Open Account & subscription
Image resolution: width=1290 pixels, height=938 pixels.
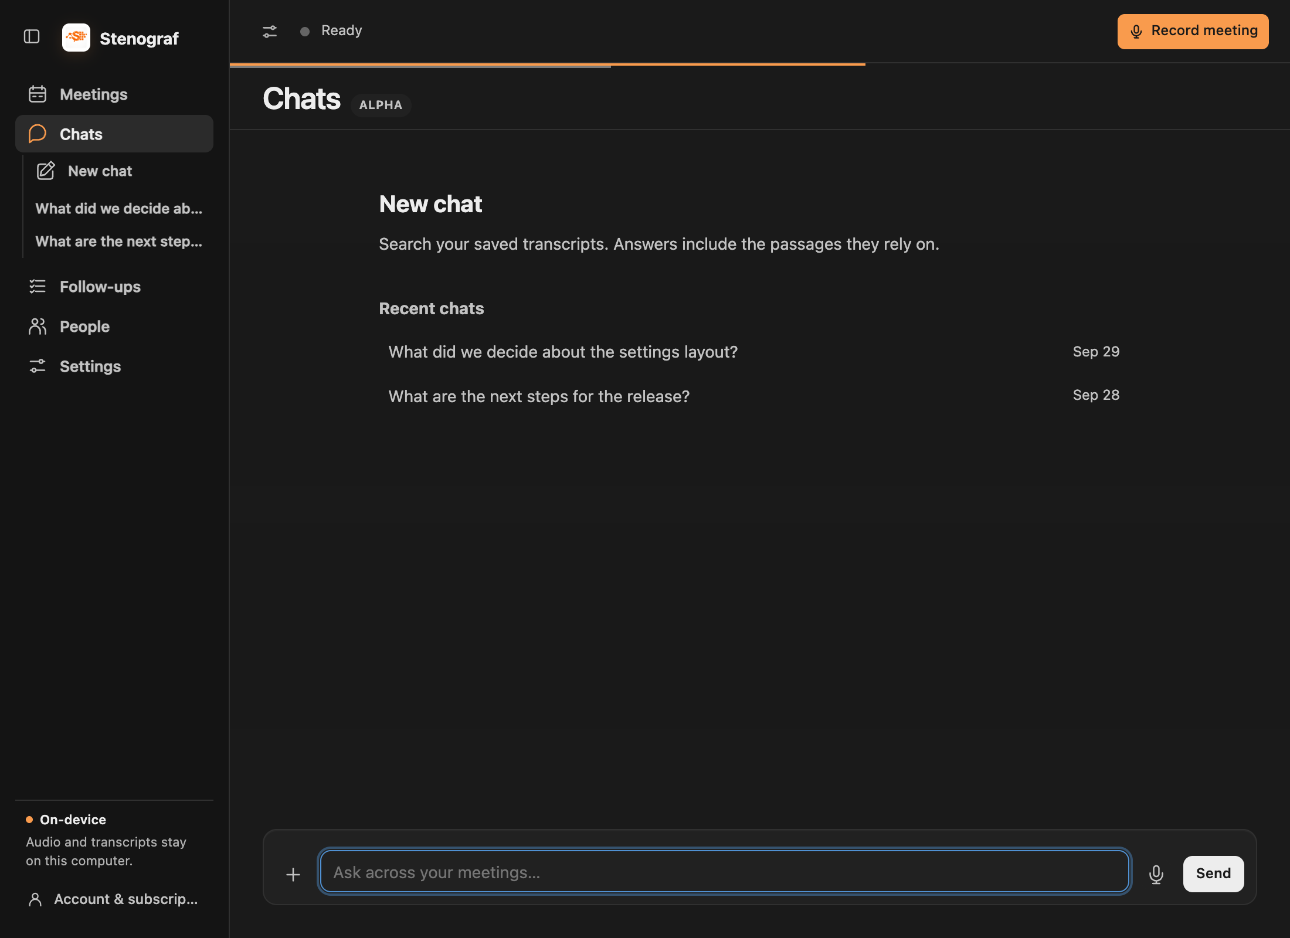tap(114, 899)
